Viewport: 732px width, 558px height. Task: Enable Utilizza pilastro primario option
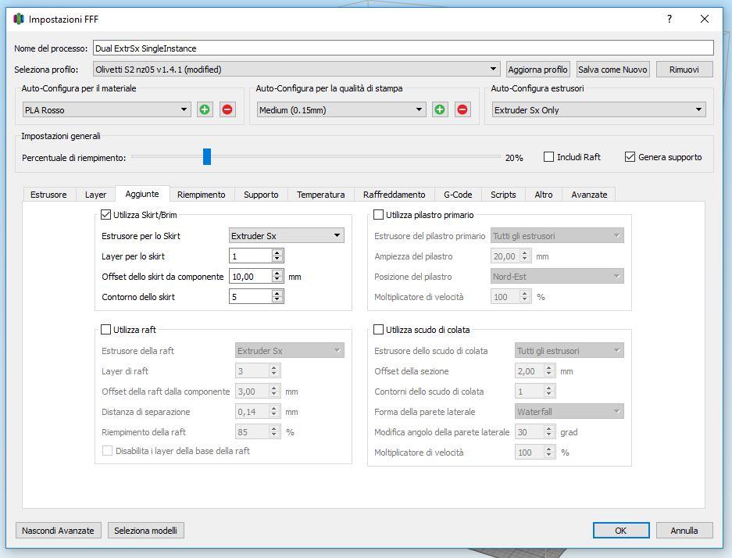pos(379,215)
